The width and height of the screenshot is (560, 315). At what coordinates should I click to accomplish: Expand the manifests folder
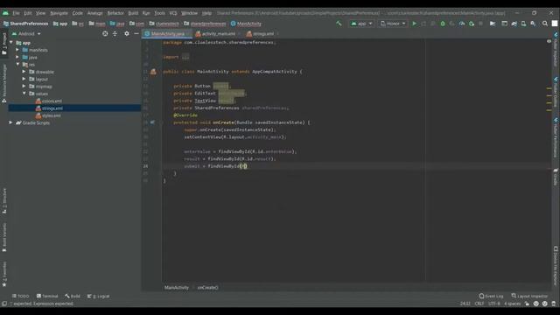point(17,50)
